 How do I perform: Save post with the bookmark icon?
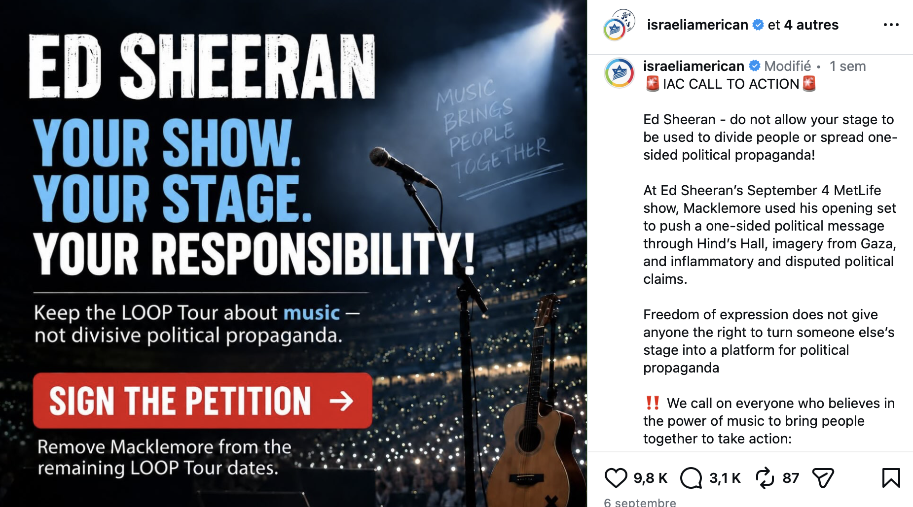891,478
